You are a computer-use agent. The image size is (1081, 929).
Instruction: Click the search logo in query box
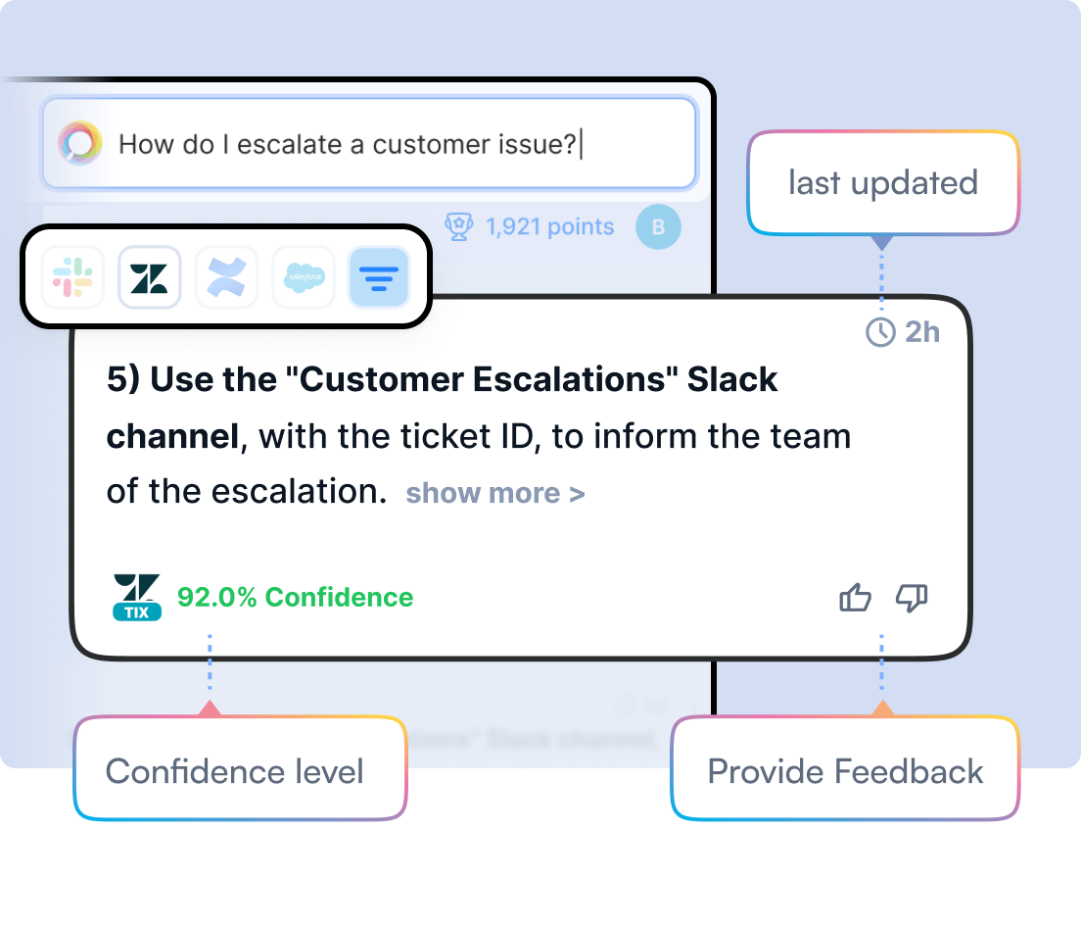click(80, 143)
